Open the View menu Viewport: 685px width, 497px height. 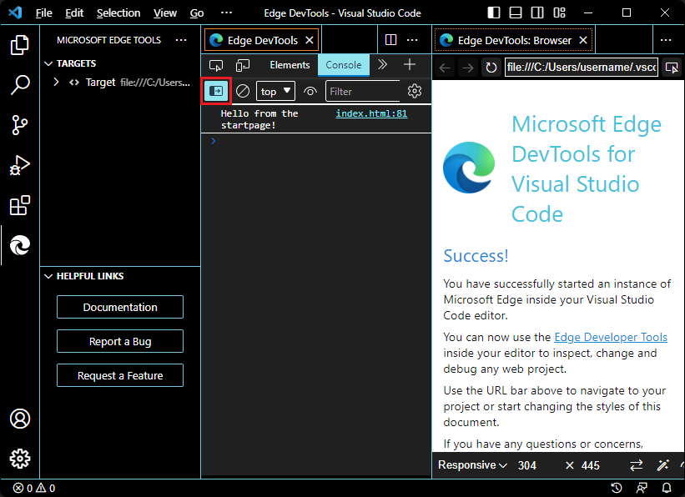click(164, 13)
